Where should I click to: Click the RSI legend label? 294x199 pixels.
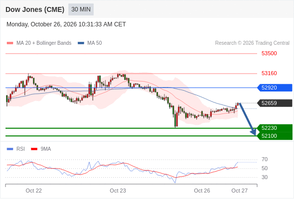tap(20, 149)
